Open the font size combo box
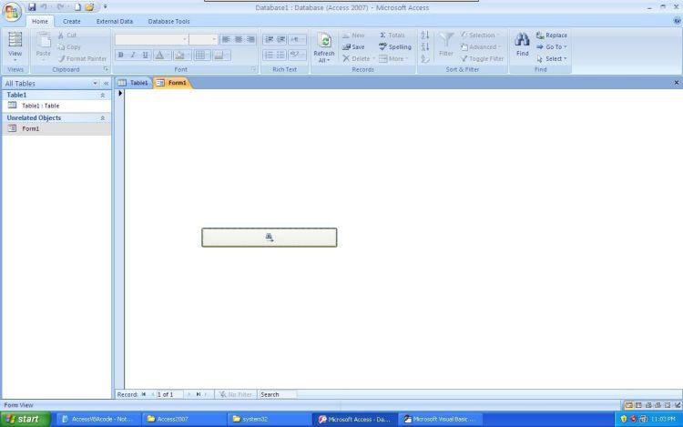This screenshot has width=683, height=427. (x=203, y=40)
